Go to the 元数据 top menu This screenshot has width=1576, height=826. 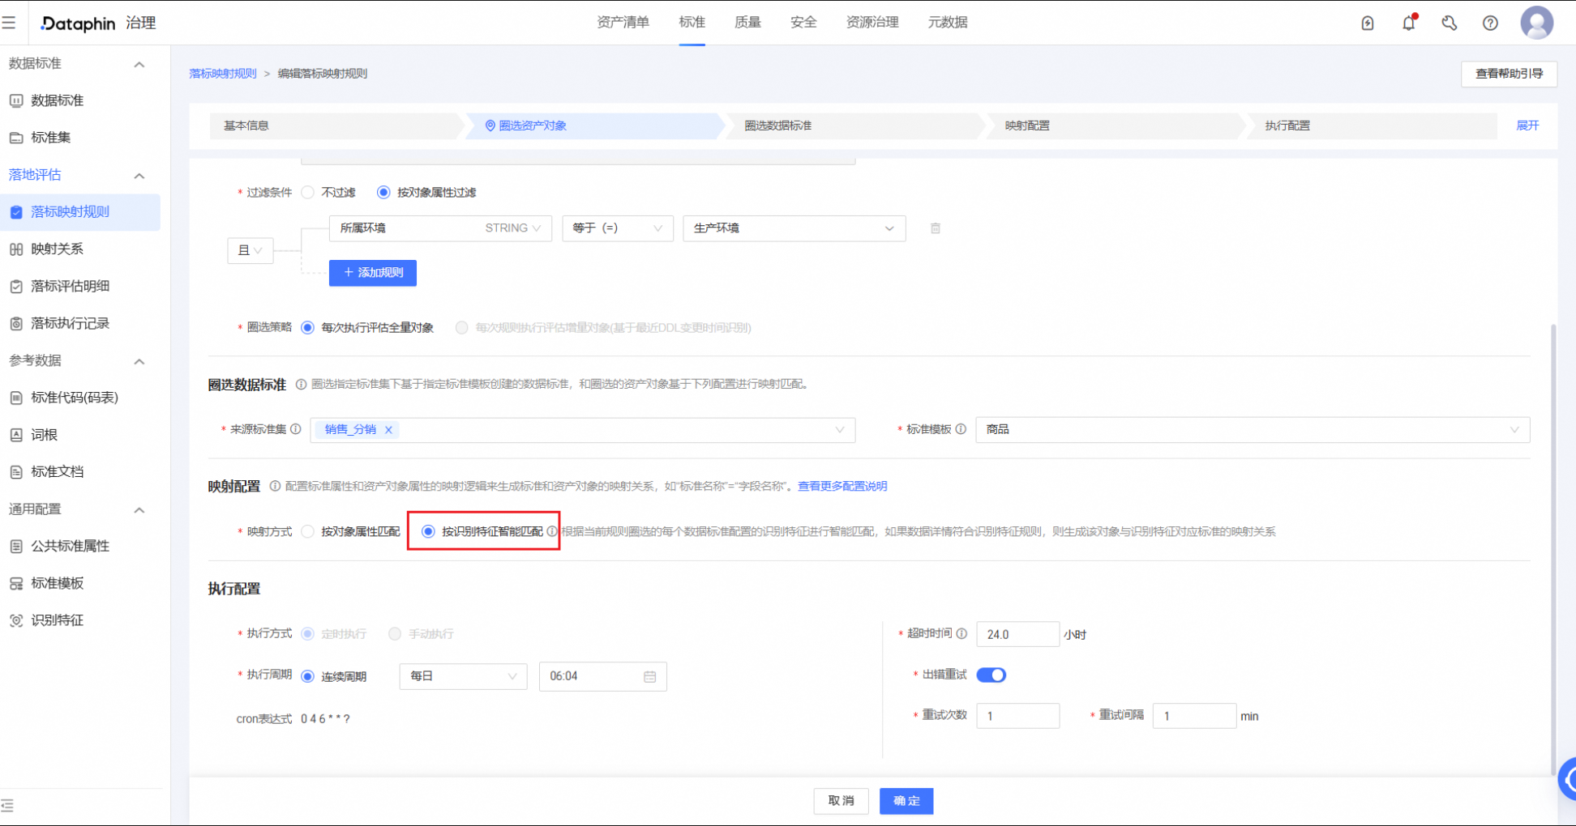[x=948, y=23]
